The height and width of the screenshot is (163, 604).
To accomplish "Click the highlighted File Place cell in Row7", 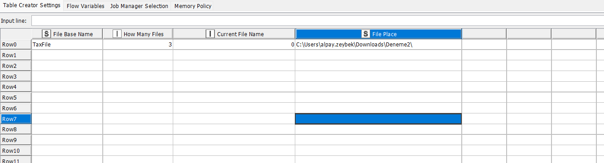I will (378, 119).
